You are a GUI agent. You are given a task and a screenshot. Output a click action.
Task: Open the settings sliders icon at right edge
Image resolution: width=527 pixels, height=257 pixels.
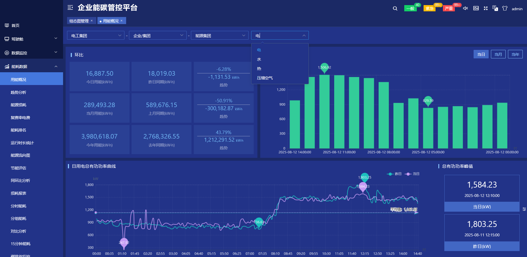(524, 209)
